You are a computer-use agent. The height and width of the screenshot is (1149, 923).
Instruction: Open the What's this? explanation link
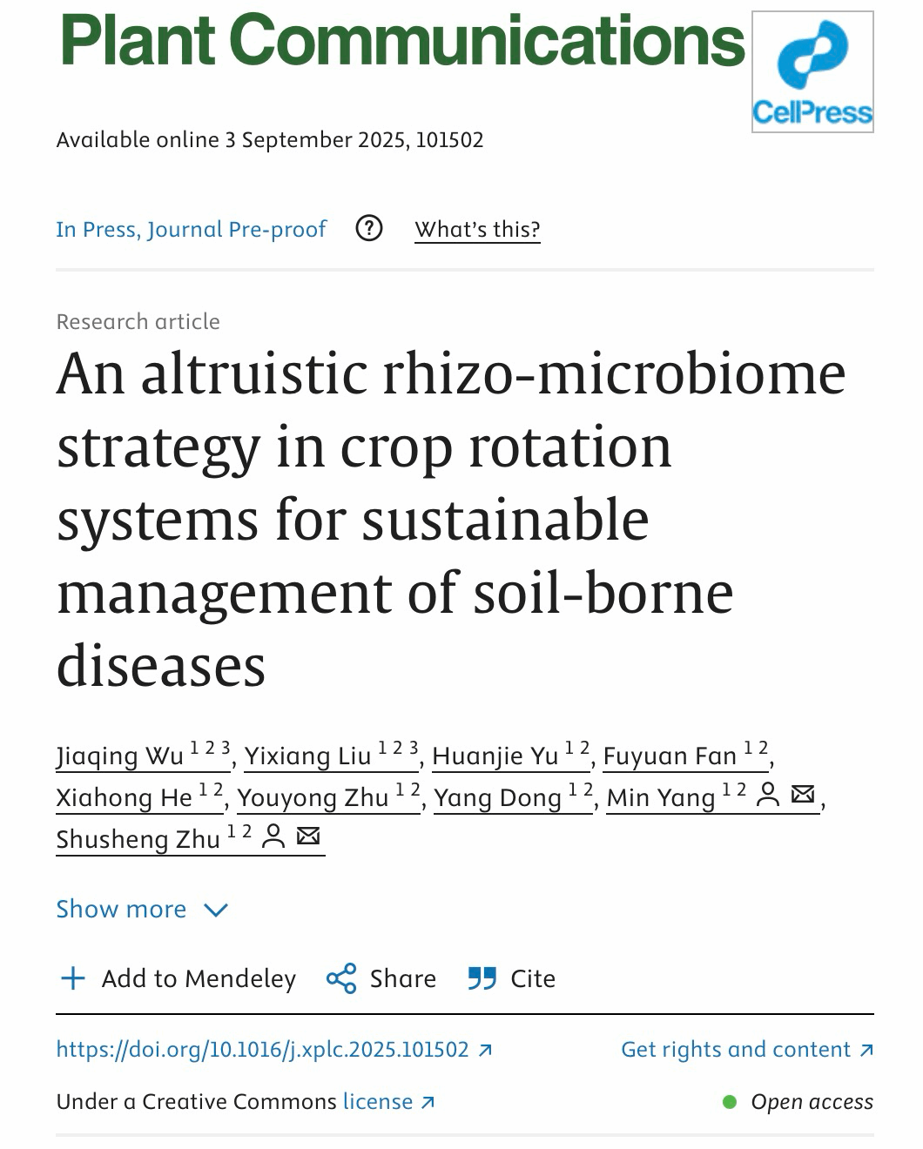477,230
